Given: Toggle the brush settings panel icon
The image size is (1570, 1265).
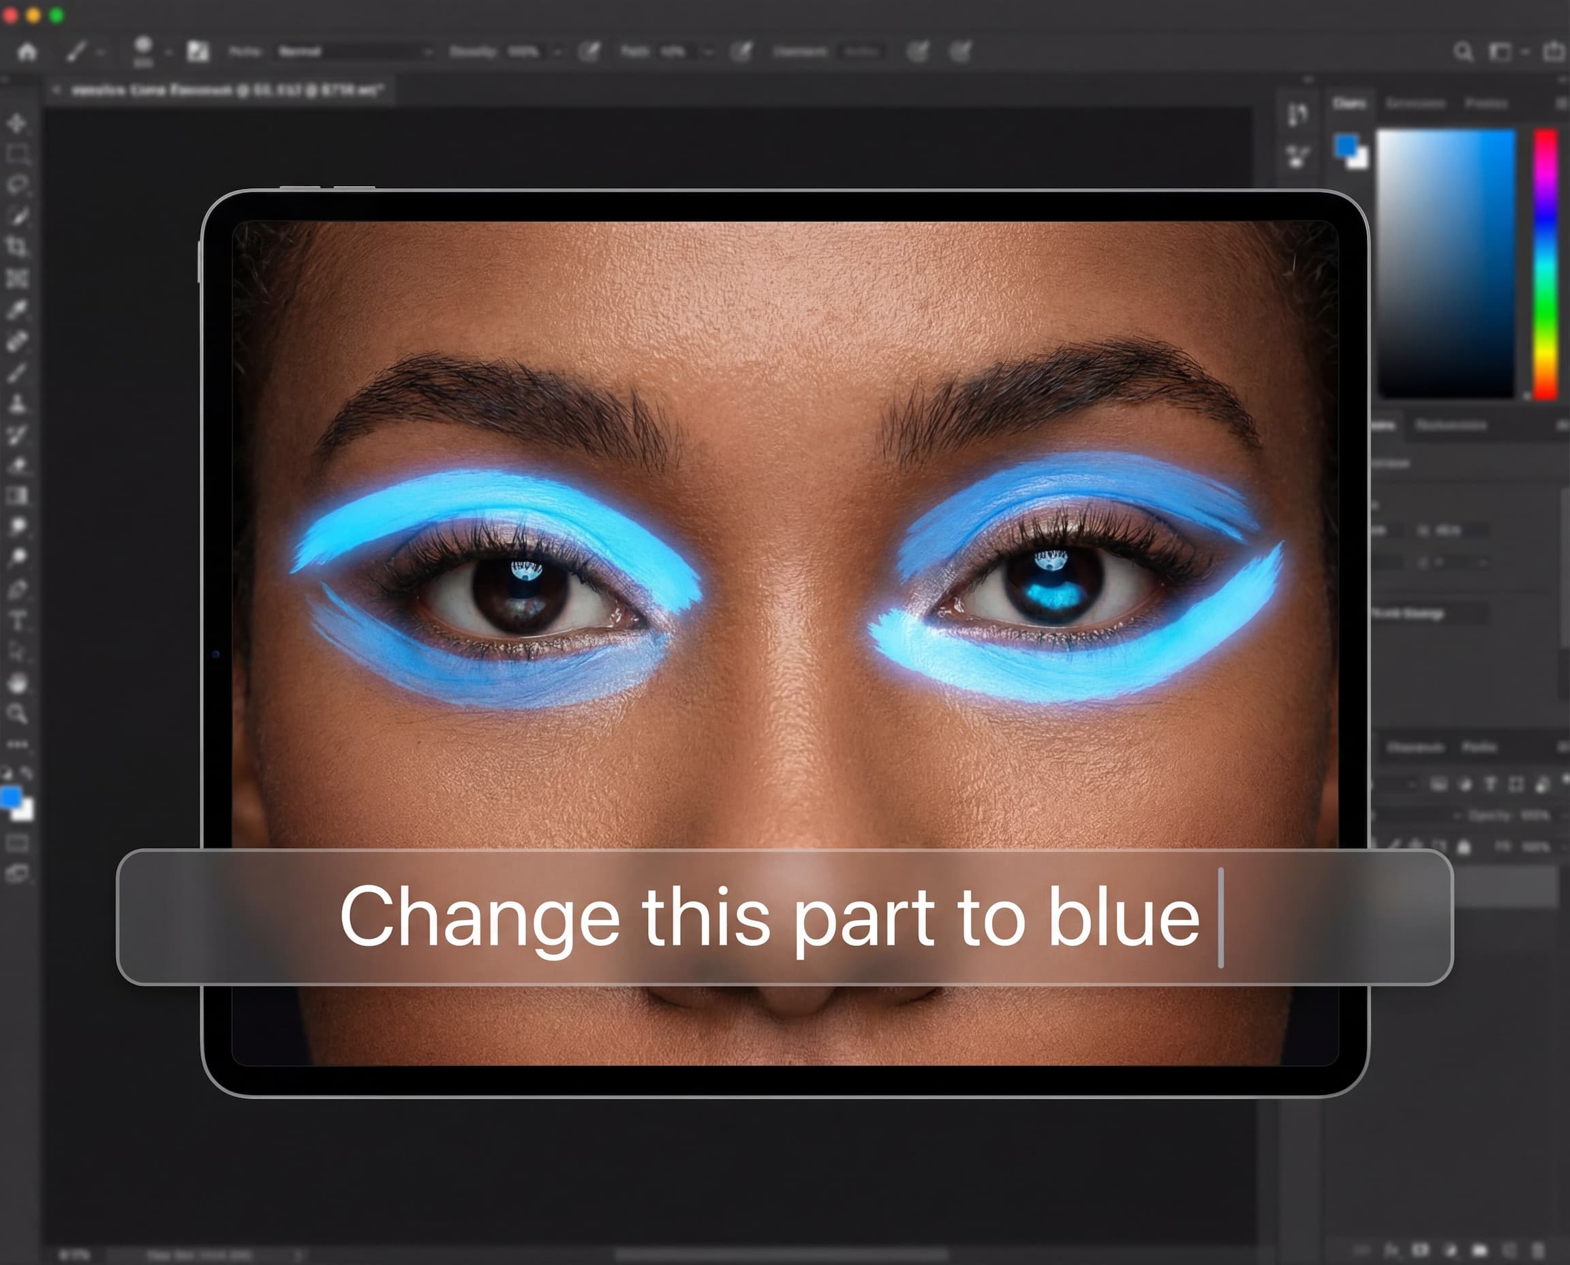Looking at the screenshot, I should [x=198, y=52].
